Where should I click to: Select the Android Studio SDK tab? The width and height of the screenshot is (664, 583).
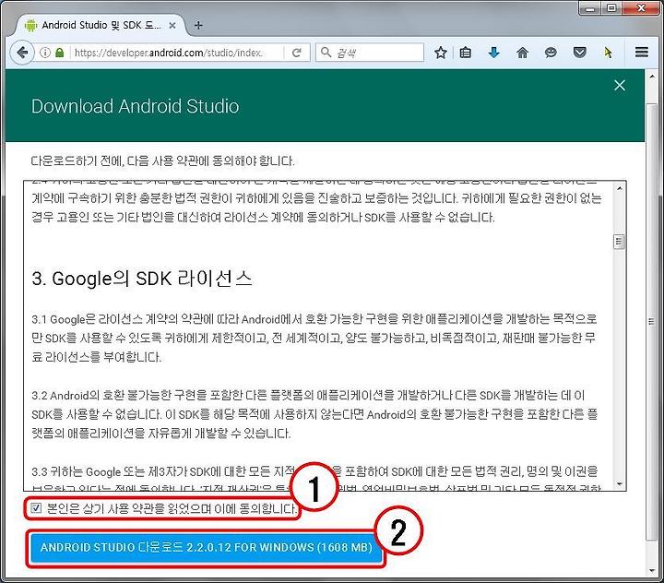click(101, 25)
